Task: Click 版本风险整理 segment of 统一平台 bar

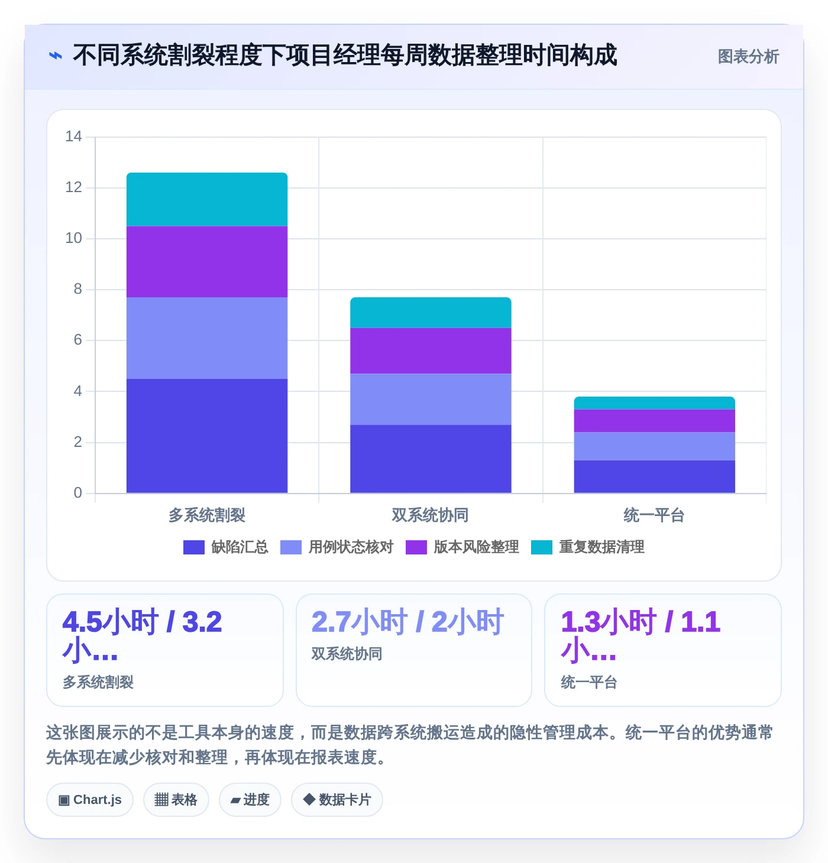Action: pyautogui.click(x=655, y=421)
